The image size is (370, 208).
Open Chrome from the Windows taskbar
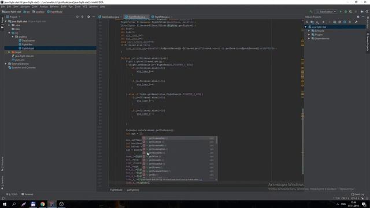click(42, 204)
